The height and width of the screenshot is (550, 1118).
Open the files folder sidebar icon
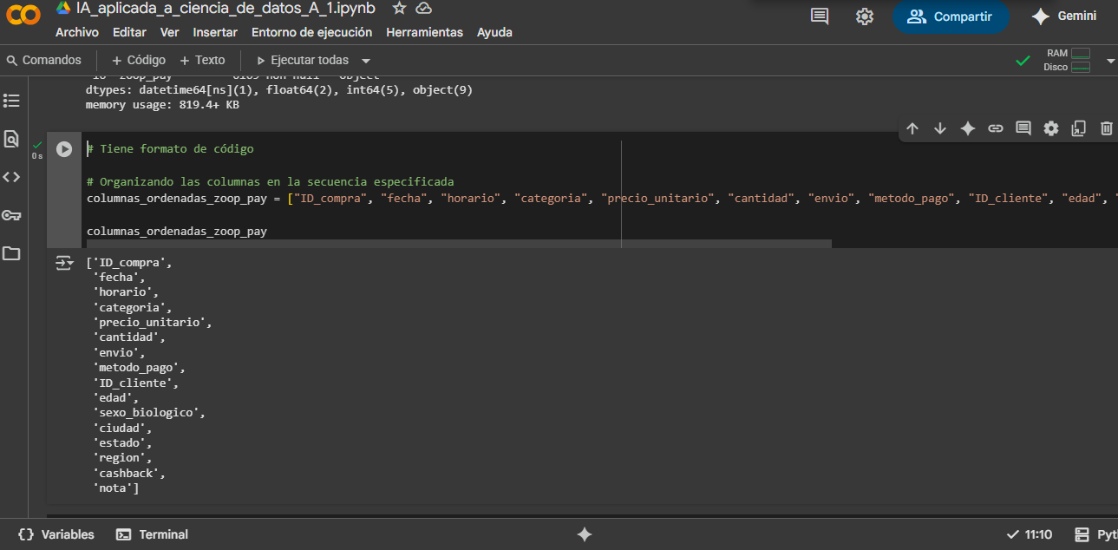click(x=11, y=253)
